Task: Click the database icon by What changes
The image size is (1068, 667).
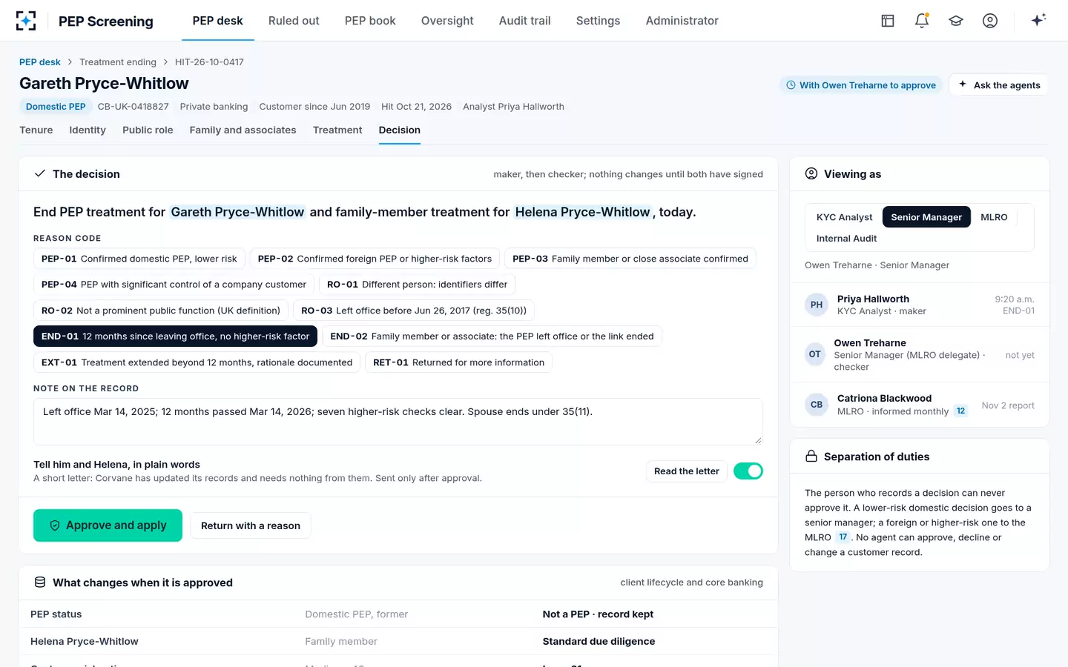Action: (x=40, y=583)
